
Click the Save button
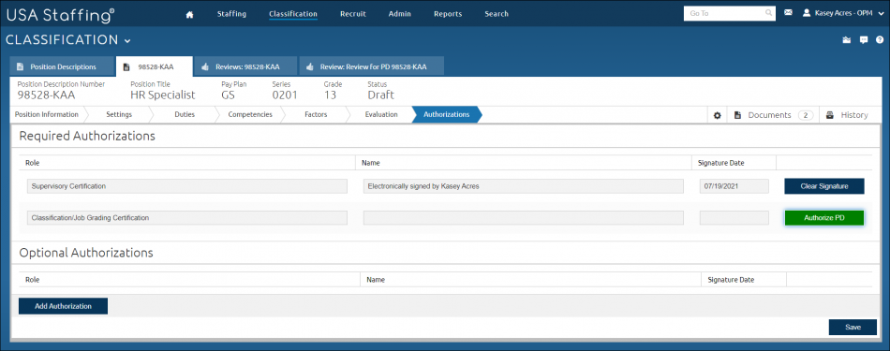[x=853, y=328]
